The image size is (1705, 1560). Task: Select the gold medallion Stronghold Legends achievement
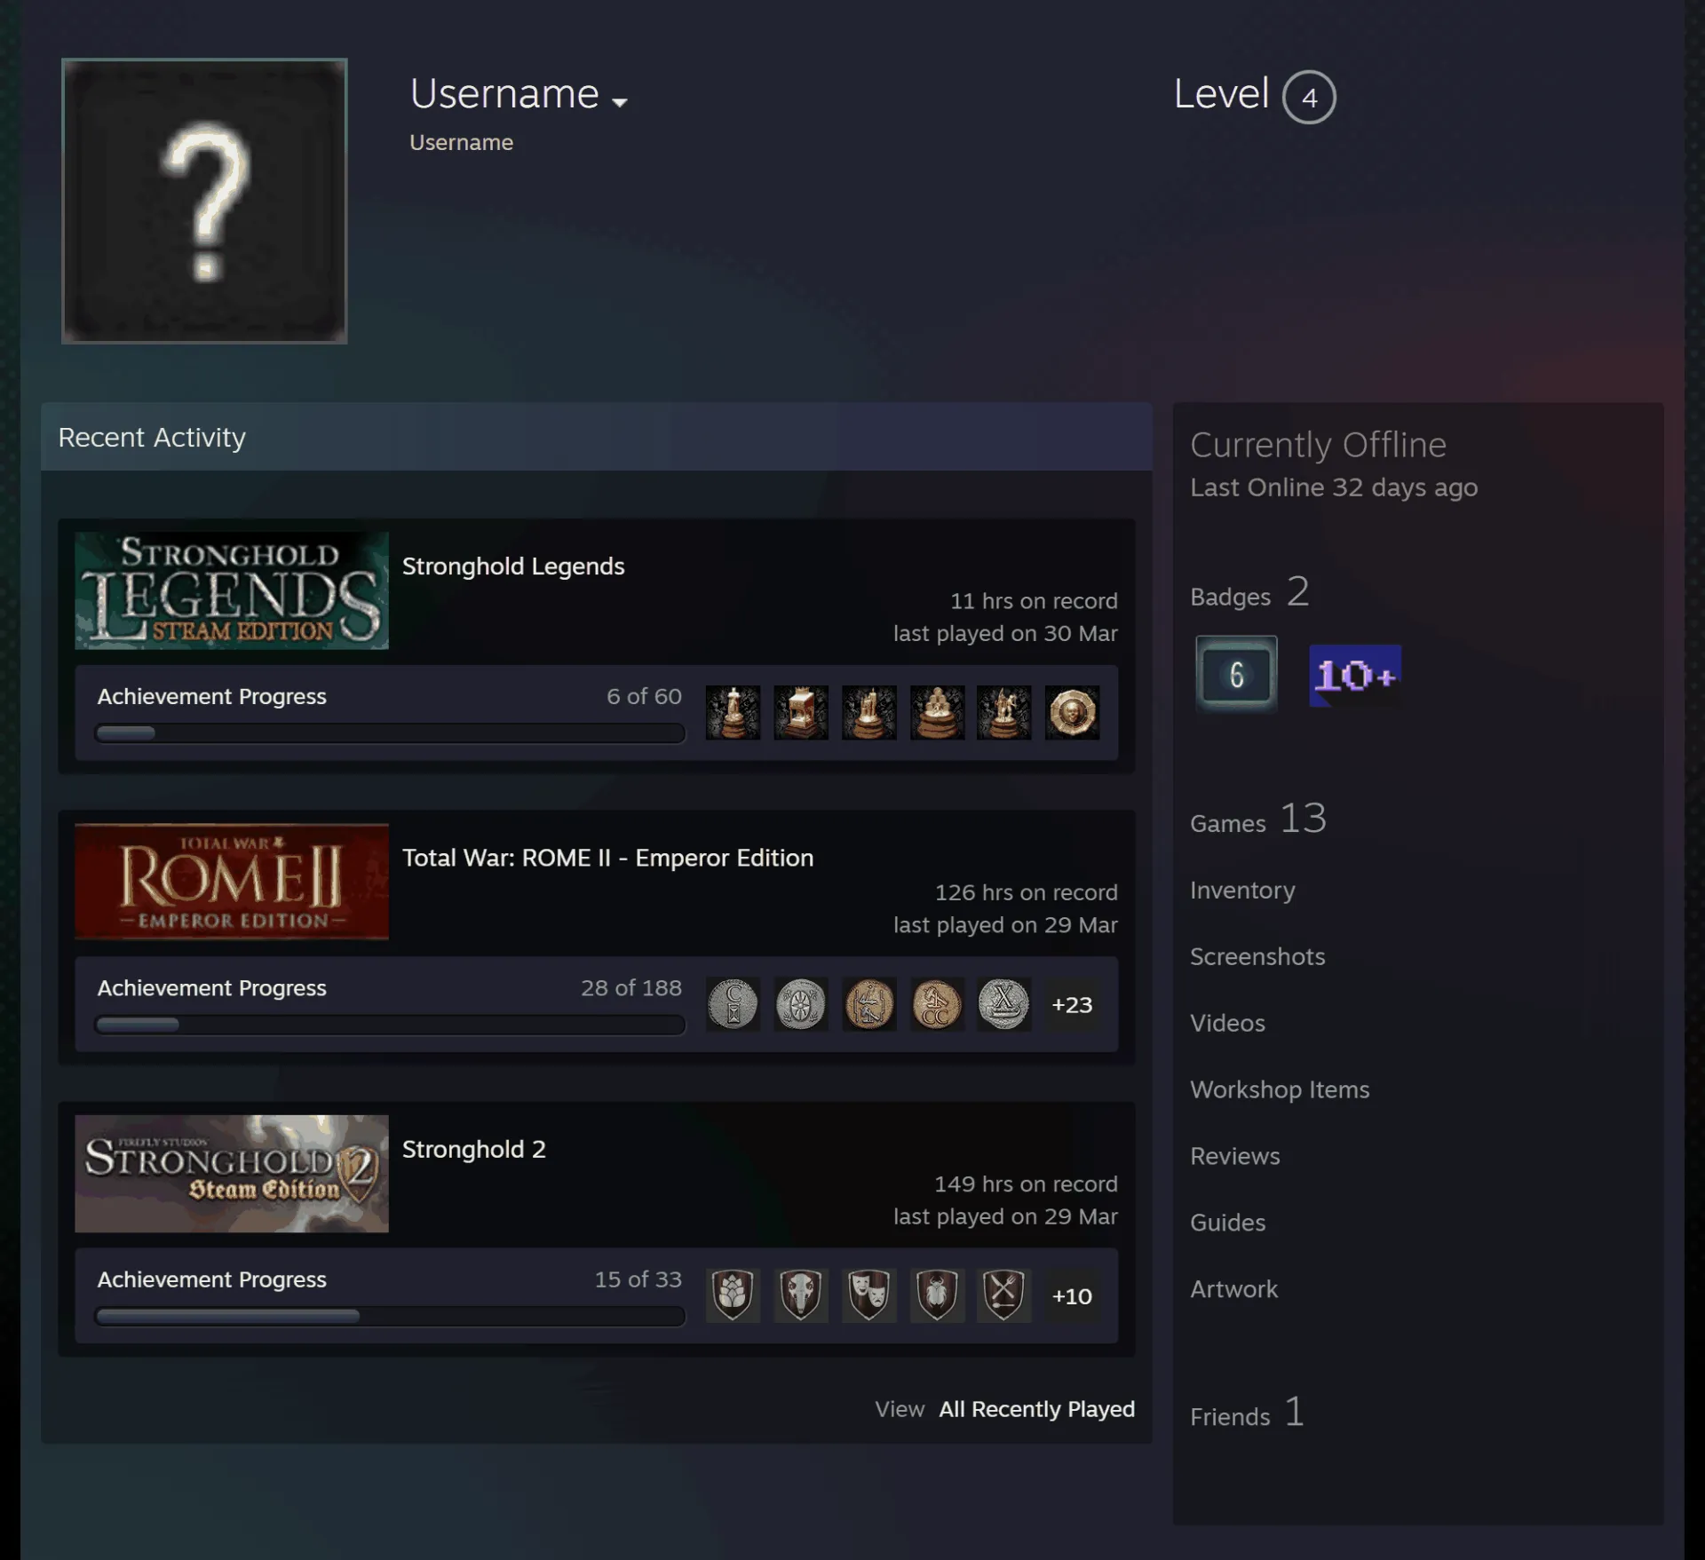point(1073,712)
